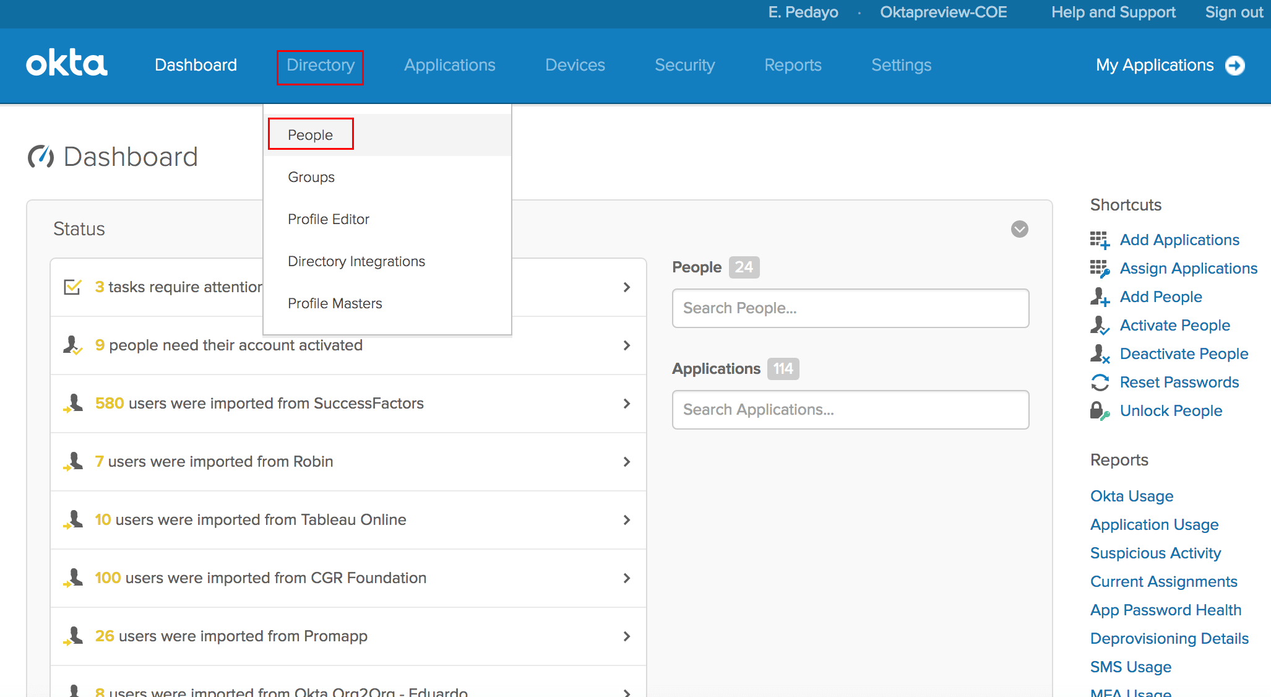The height and width of the screenshot is (697, 1271).
Task: Open the Dashboard nav tab
Action: [x=196, y=65]
